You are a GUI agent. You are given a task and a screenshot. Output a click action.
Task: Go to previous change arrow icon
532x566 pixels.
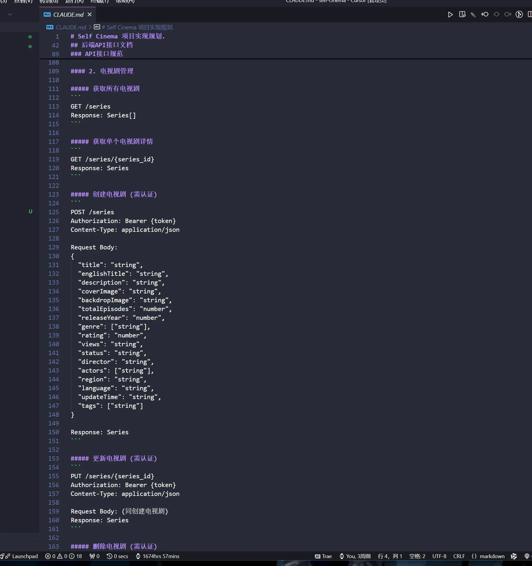coord(485,14)
